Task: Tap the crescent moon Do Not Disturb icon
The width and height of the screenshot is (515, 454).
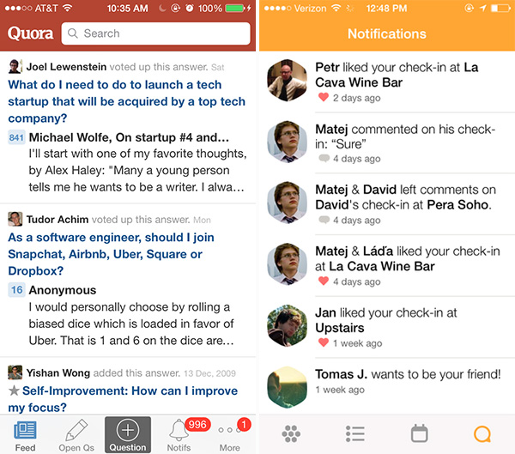Action: [x=161, y=8]
